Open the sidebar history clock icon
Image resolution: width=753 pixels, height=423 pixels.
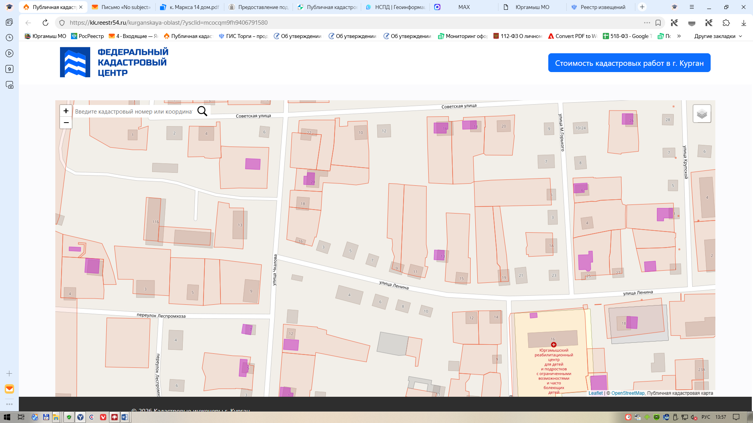(9, 38)
